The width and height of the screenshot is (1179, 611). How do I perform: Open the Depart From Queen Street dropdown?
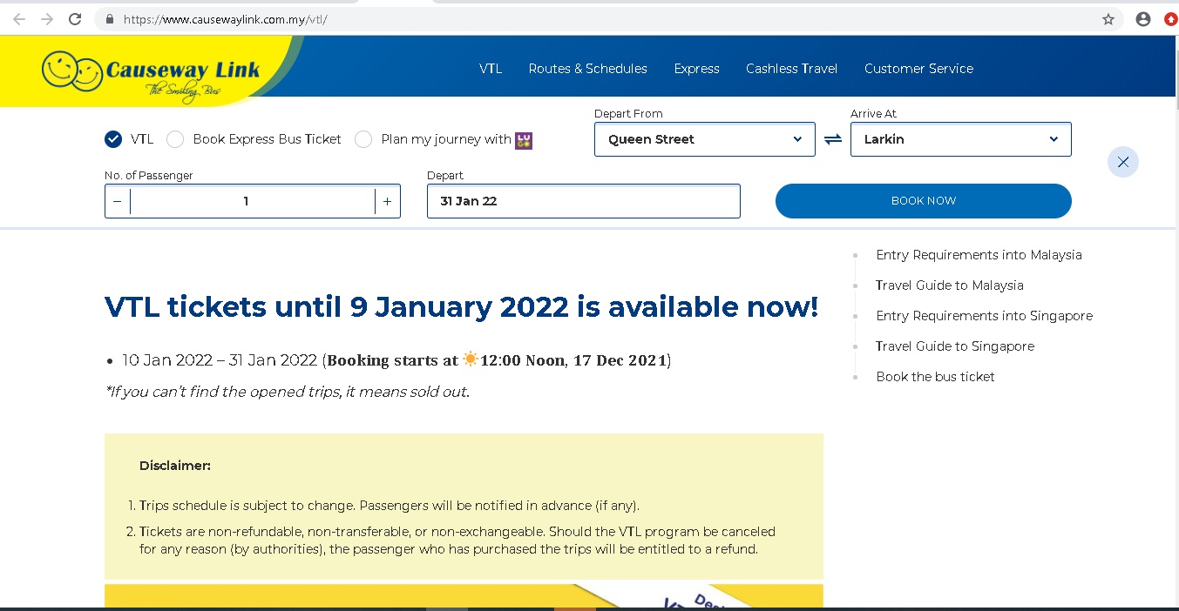[704, 139]
